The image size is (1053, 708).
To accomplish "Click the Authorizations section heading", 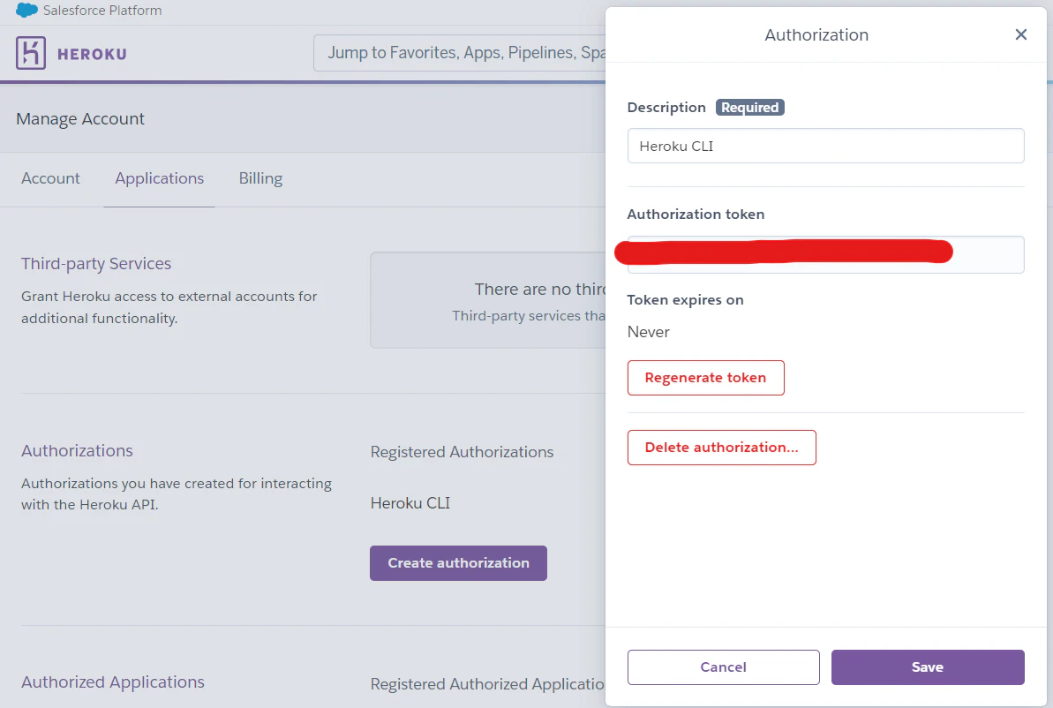I will point(77,451).
